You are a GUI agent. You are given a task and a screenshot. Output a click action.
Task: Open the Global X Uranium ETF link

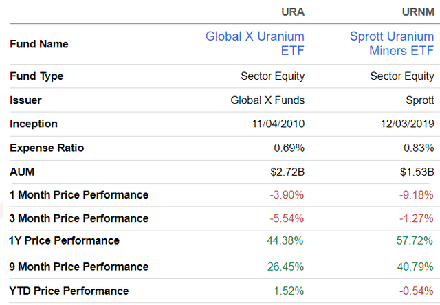tap(255, 43)
